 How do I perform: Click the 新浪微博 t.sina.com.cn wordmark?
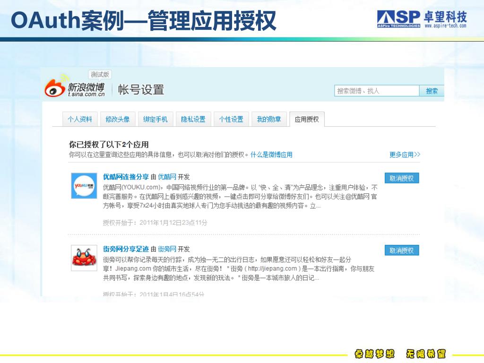[x=86, y=89]
